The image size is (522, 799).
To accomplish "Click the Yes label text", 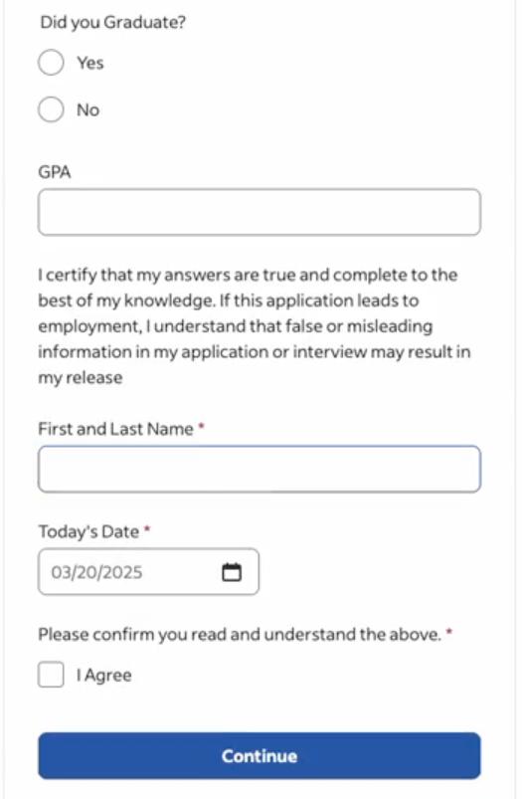I will click(x=90, y=64).
